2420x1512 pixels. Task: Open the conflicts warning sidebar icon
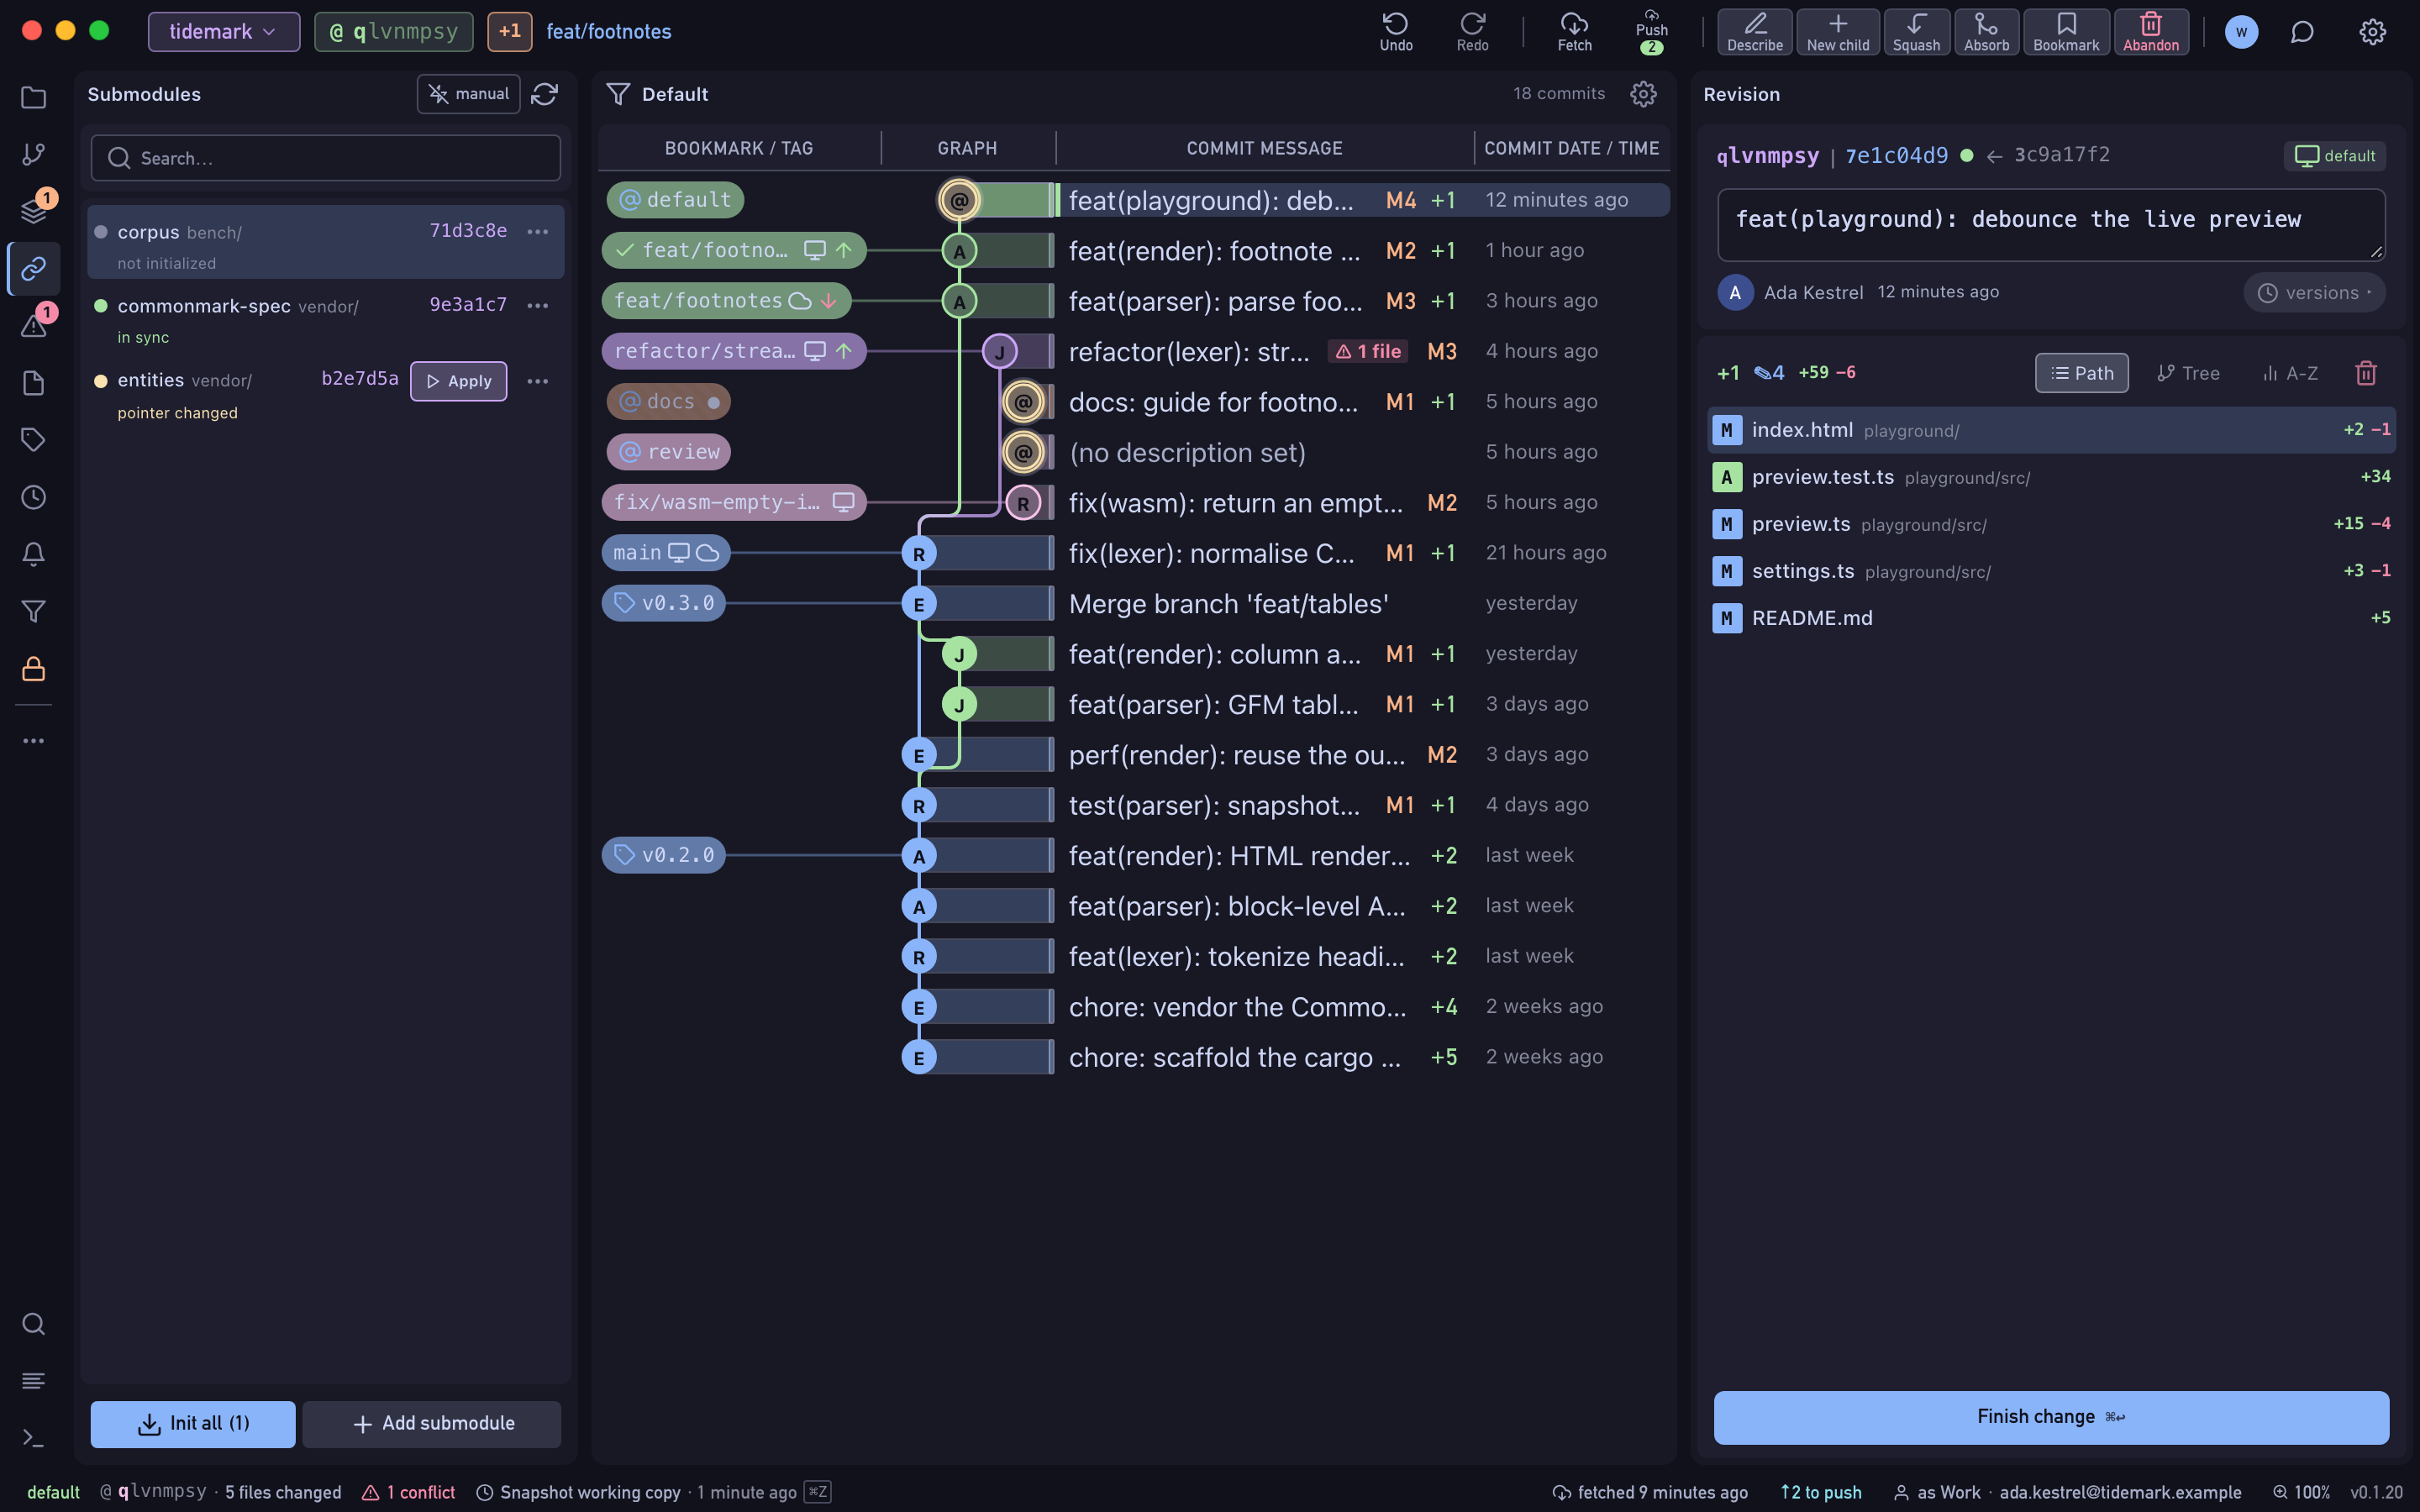click(x=34, y=325)
